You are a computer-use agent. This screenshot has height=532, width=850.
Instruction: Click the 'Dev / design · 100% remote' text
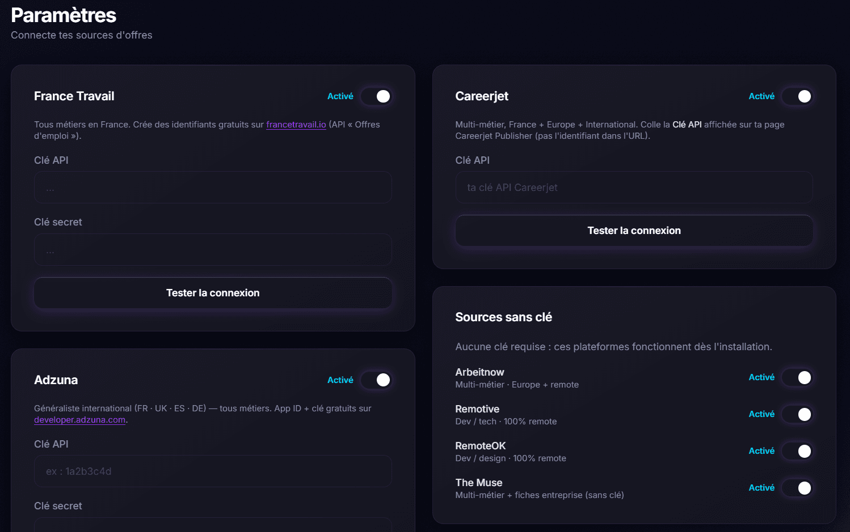pyautogui.click(x=511, y=458)
